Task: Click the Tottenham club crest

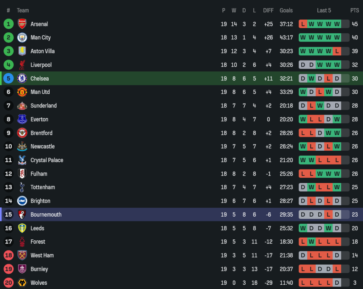Action: click(x=22, y=187)
